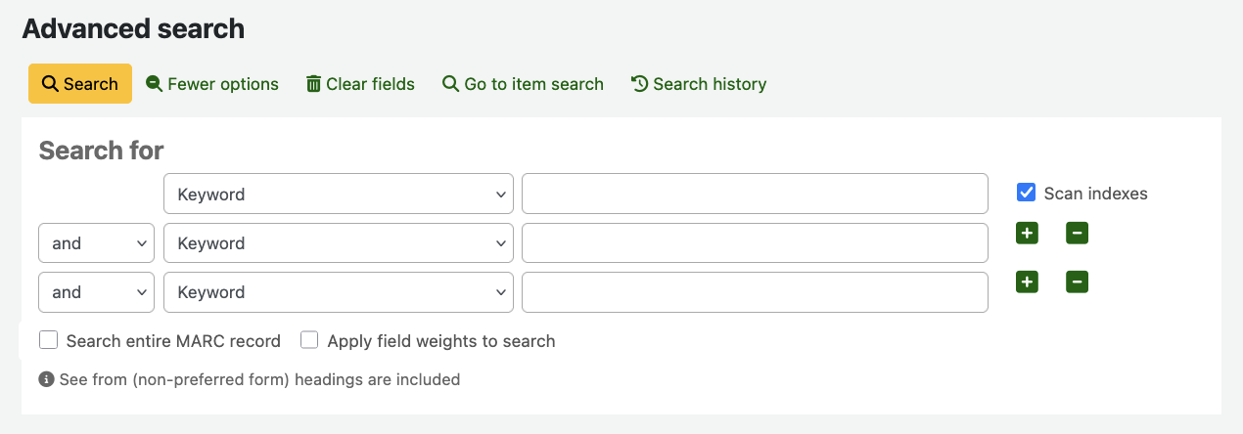Click the Go to item search magnifier
The image size is (1243, 434).
point(450,84)
